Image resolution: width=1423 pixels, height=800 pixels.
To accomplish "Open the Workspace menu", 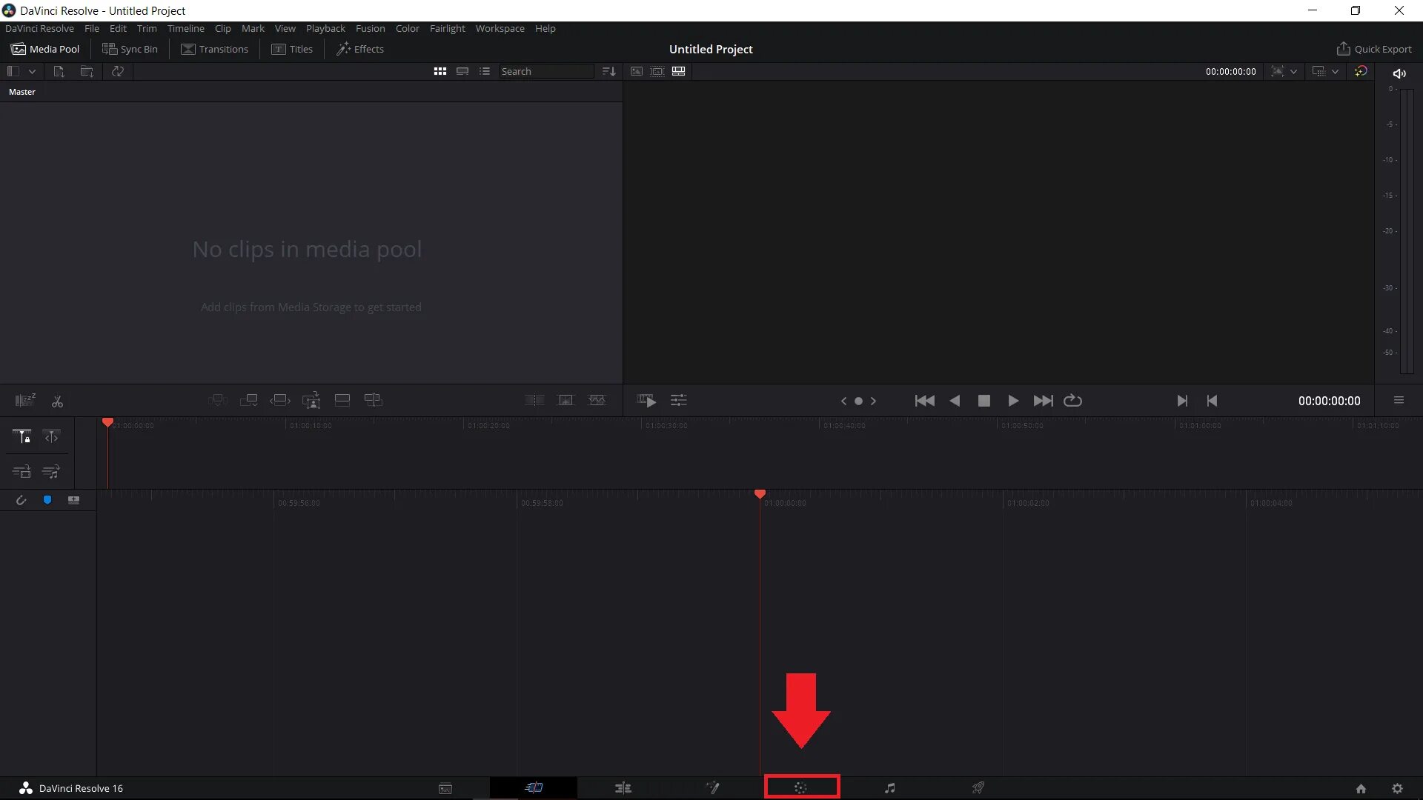I will [500, 28].
